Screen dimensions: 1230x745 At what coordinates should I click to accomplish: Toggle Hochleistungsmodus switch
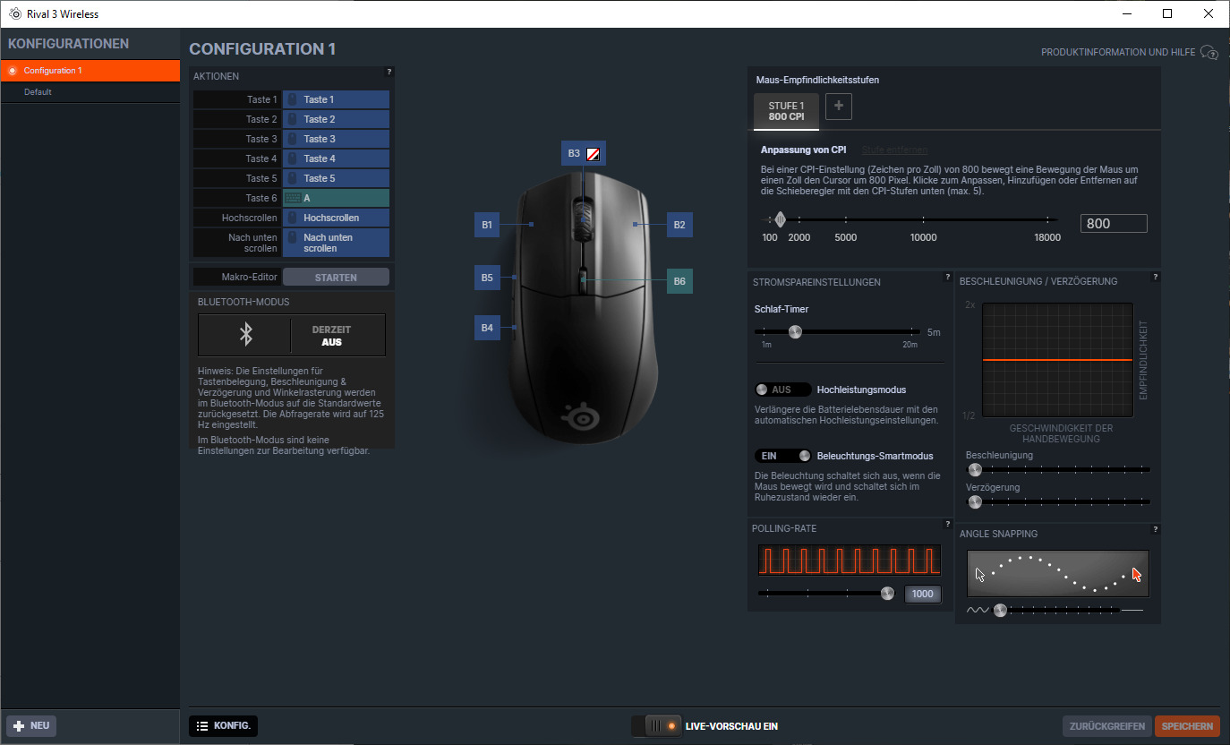point(783,390)
